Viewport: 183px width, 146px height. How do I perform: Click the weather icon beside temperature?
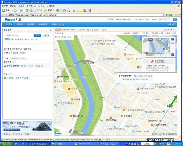click(88, 30)
